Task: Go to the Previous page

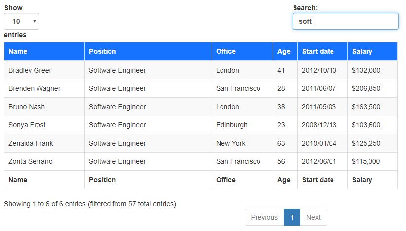Action: click(264, 217)
